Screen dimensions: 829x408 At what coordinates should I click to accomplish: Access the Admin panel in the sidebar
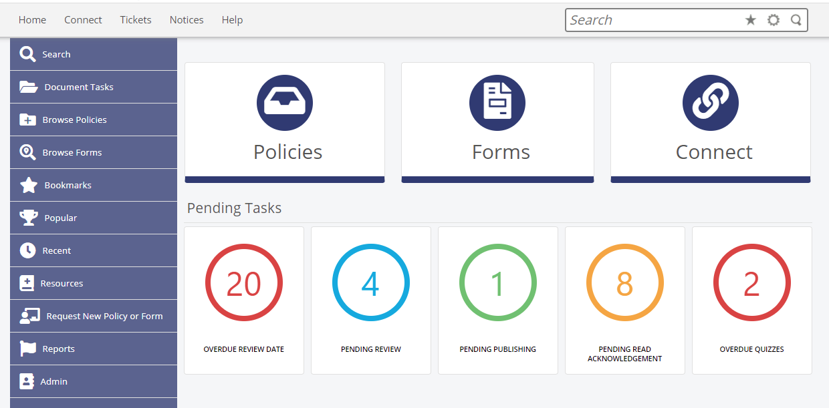coord(53,381)
